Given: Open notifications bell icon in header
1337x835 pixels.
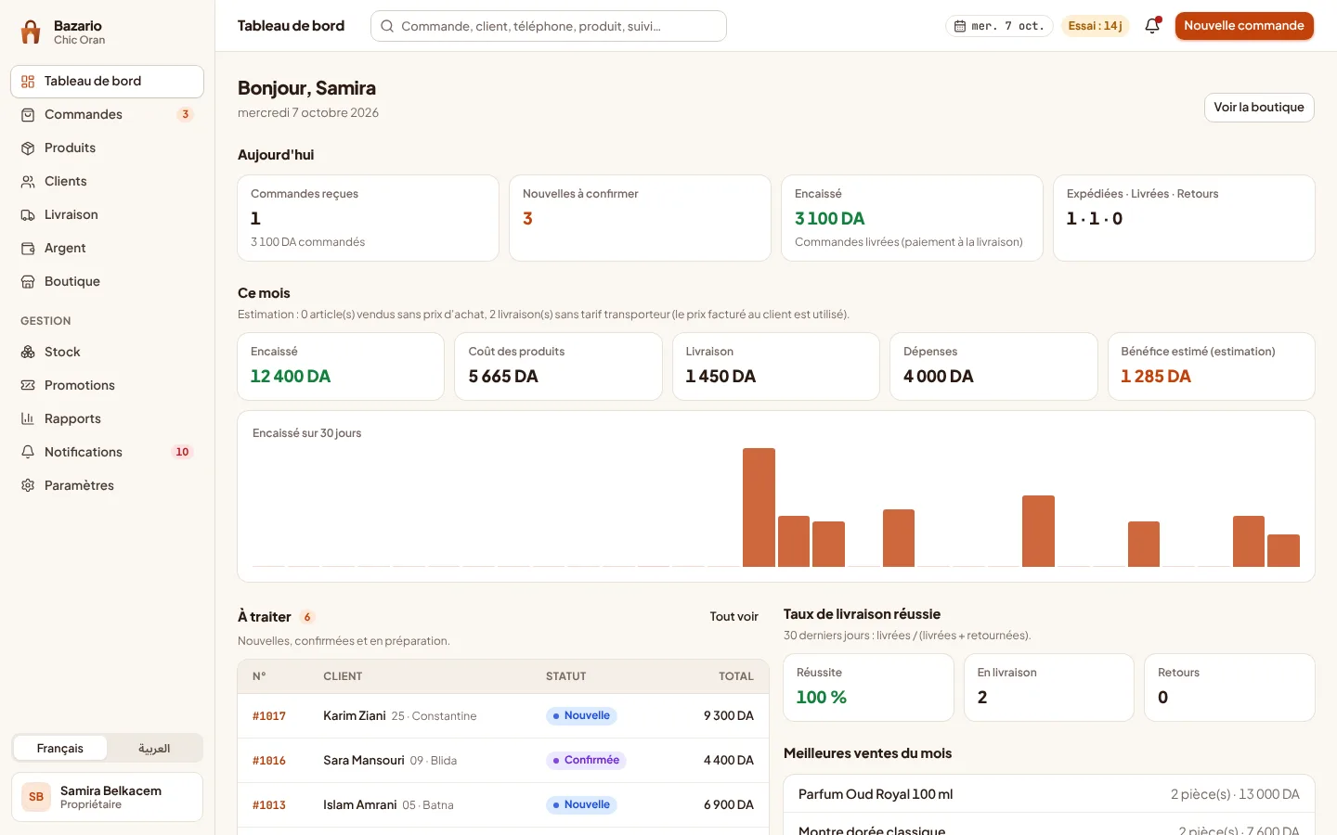Looking at the screenshot, I should tap(1152, 26).
